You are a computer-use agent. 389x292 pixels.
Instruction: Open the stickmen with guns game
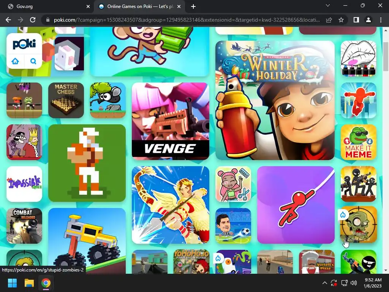(359, 184)
